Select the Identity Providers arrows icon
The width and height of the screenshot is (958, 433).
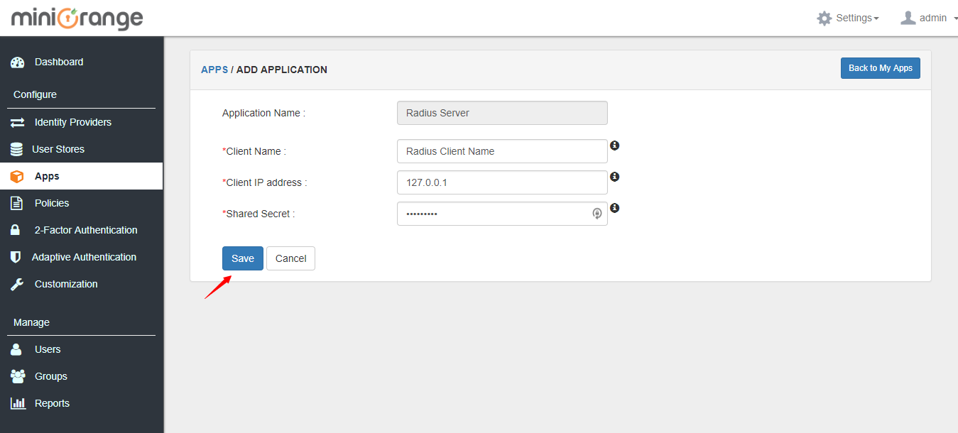17,122
